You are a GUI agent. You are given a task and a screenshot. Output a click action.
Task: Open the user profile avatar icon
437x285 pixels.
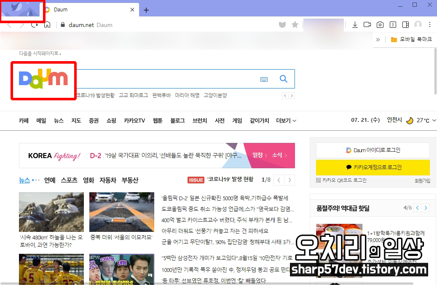click(x=418, y=24)
